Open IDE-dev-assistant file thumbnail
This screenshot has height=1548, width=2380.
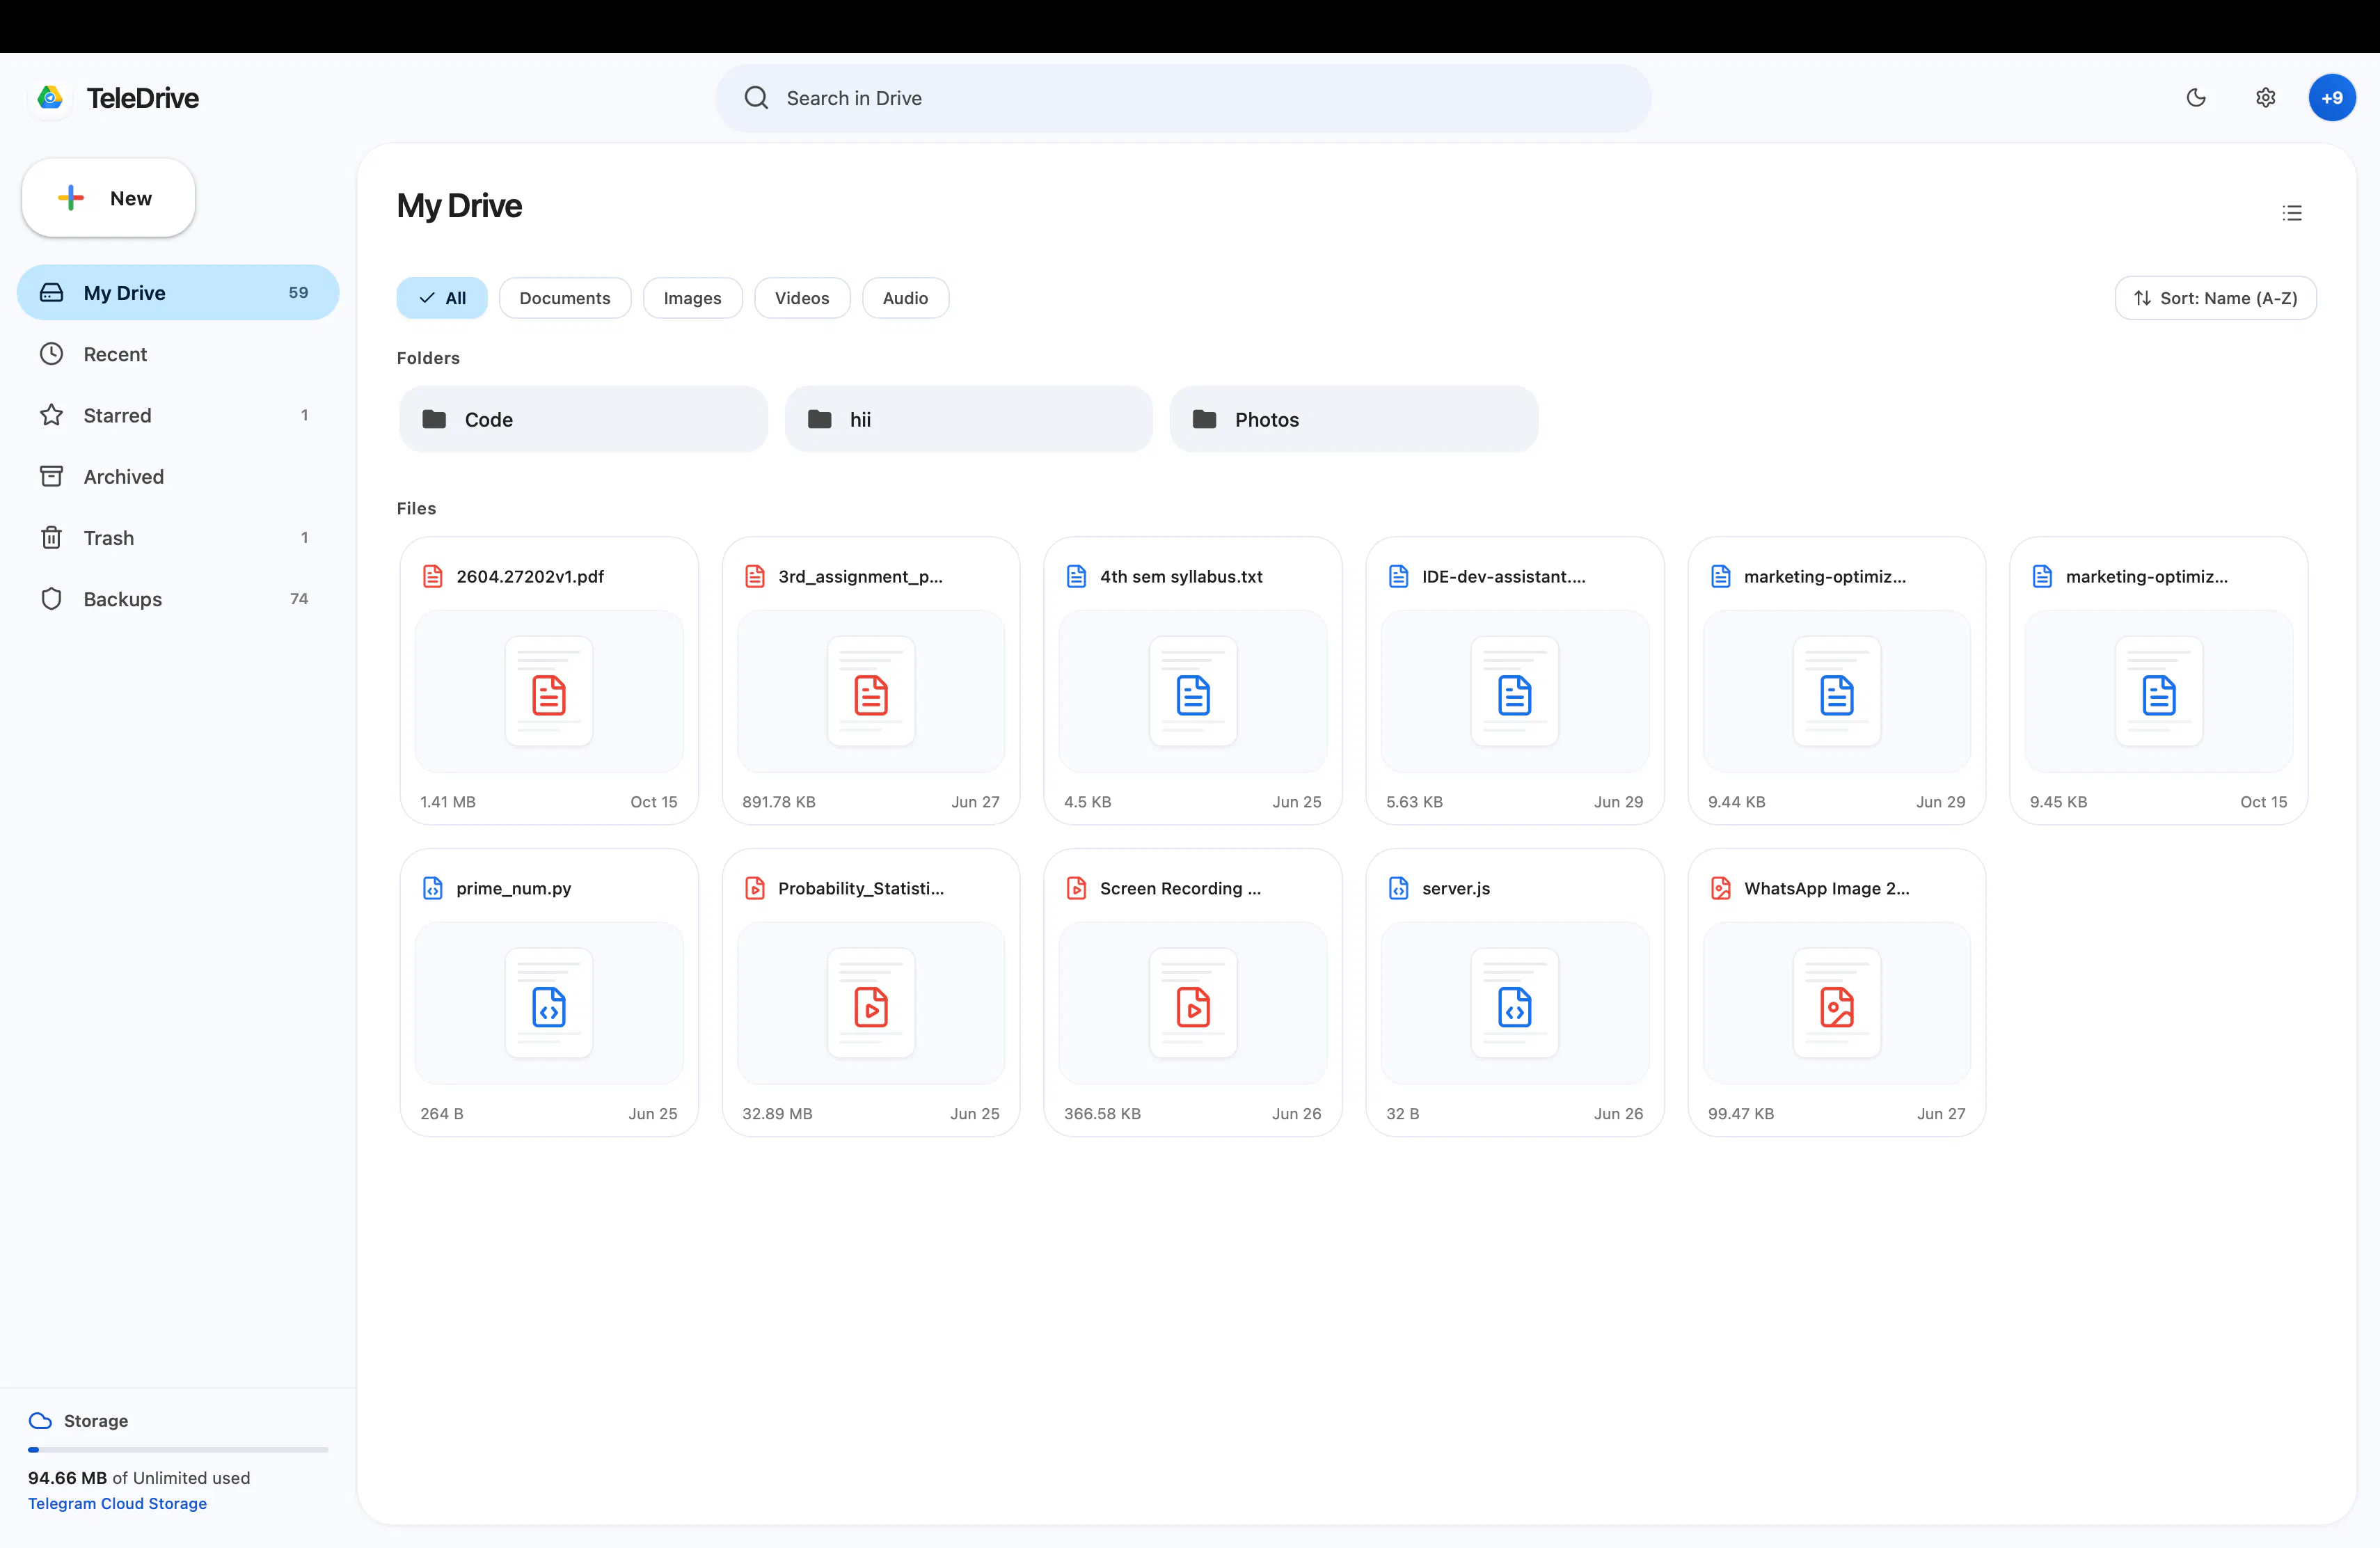1514,691
